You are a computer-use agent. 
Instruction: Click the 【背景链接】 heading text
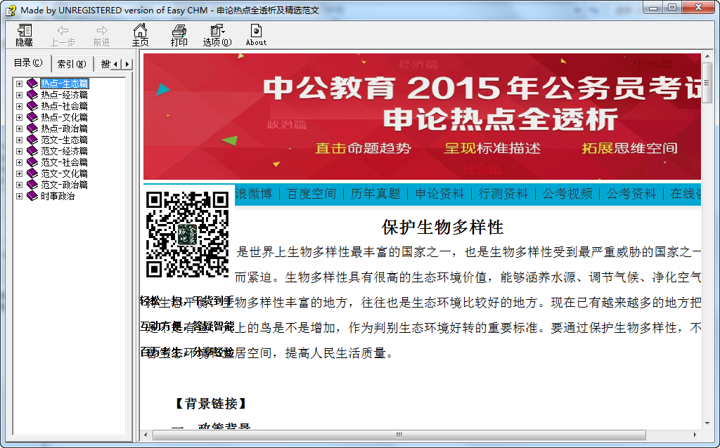tap(211, 404)
